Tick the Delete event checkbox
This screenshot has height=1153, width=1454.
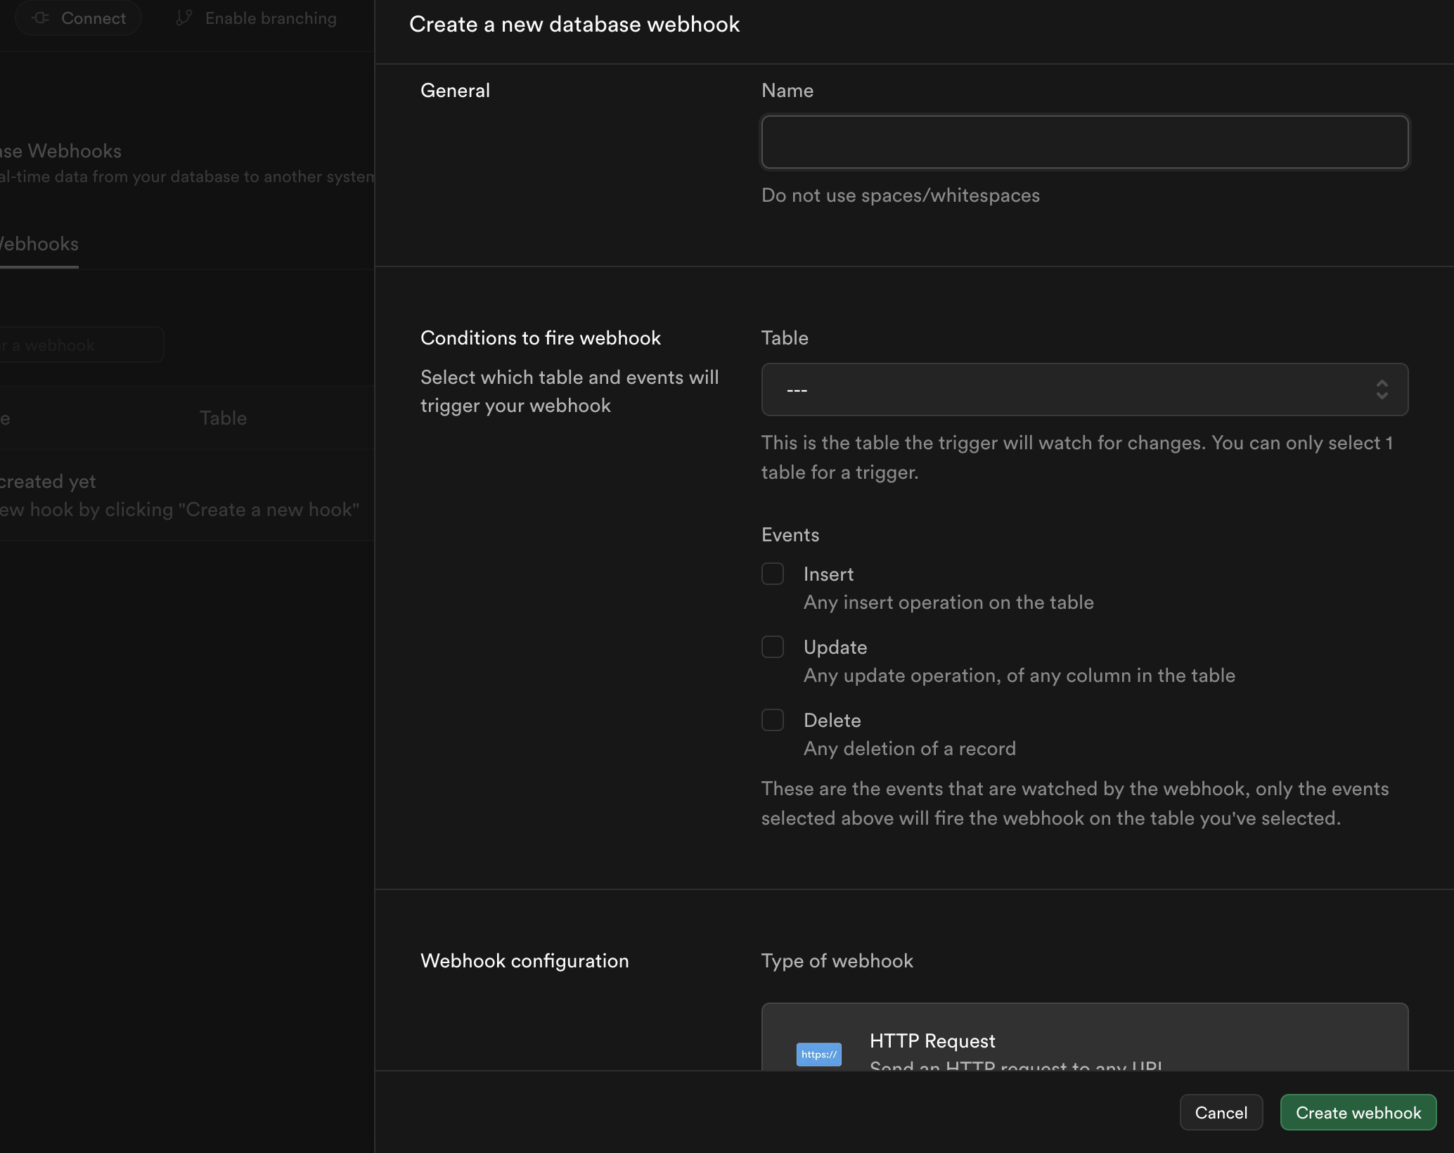pos(773,720)
